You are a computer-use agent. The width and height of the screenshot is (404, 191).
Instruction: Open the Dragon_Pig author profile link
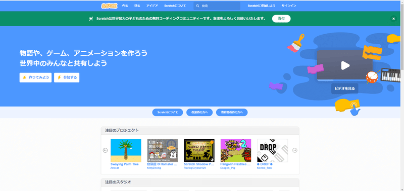[228, 168]
